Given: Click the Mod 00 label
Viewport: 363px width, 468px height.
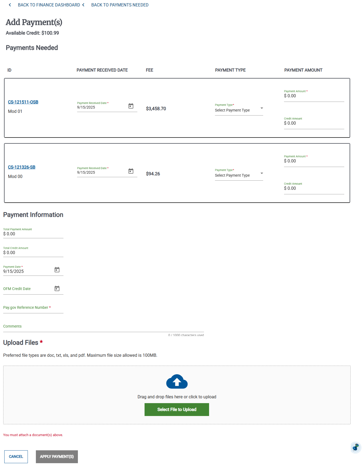Looking at the screenshot, I should click(15, 176).
